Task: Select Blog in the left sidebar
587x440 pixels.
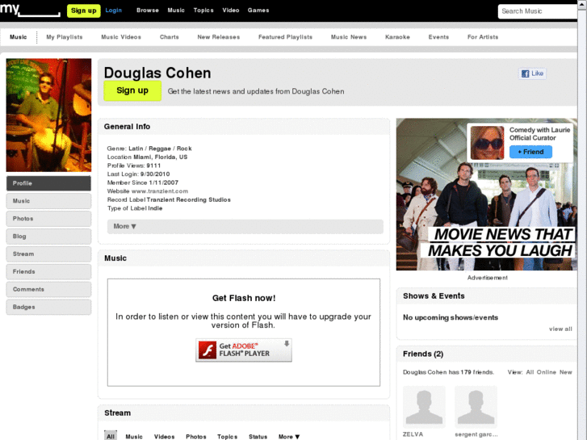Action: [48, 237]
